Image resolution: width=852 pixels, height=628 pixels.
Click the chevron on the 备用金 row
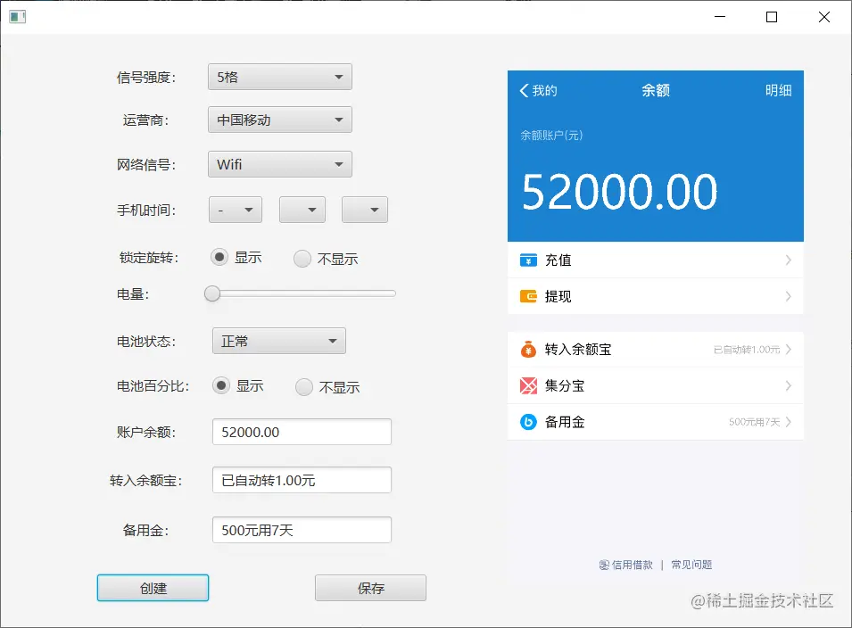click(789, 422)
